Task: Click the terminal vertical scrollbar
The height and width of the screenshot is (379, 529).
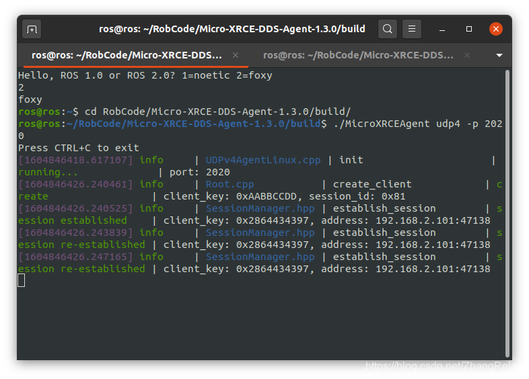Action: click(507, 213)
